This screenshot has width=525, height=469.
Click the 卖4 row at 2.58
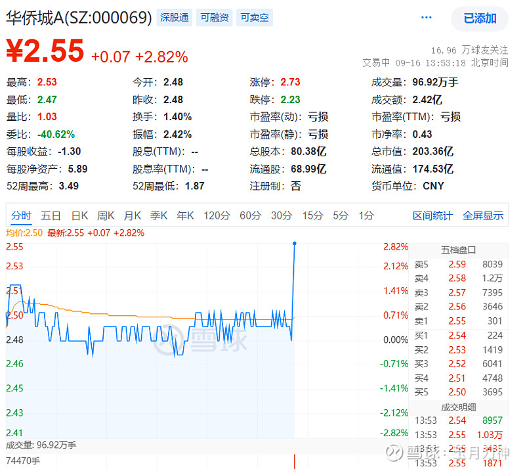[x=458, y=279]
